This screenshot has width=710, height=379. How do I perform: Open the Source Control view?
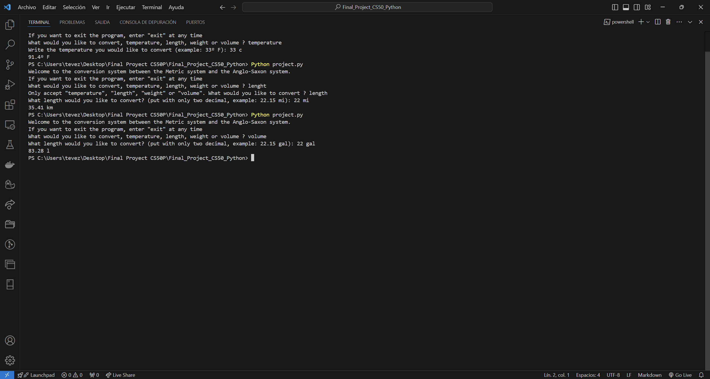10,65
